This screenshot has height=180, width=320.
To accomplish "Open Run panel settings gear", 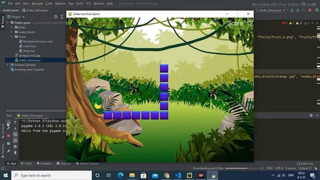I will pyautogui.click(x=311, y=115).
